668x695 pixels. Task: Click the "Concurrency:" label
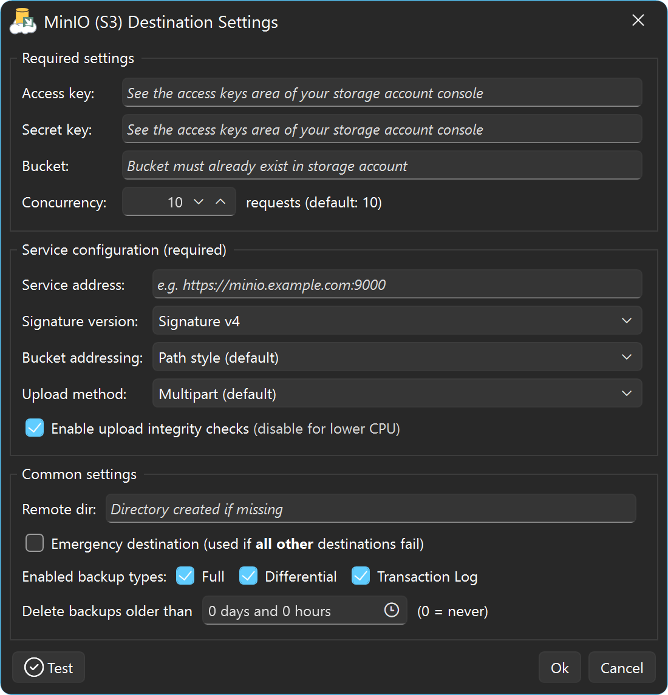(x=64, y=203)
